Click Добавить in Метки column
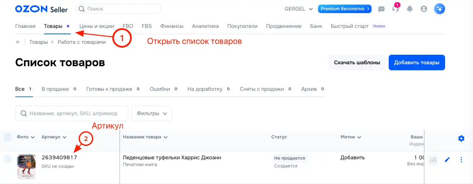The height and width of the screenshot is (184, 473). (x=352, y=158)
